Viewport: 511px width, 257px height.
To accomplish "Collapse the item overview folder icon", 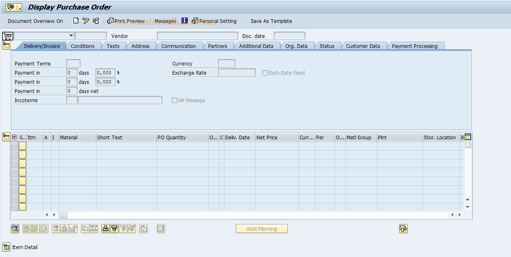I will (x=6, y=136).
